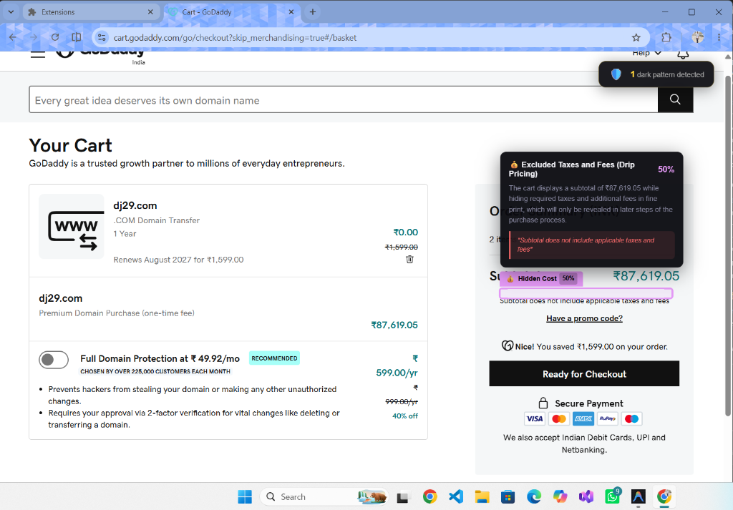
Task: Close the Cart - GoDaddy tab
Action: [x=291, y=11]
